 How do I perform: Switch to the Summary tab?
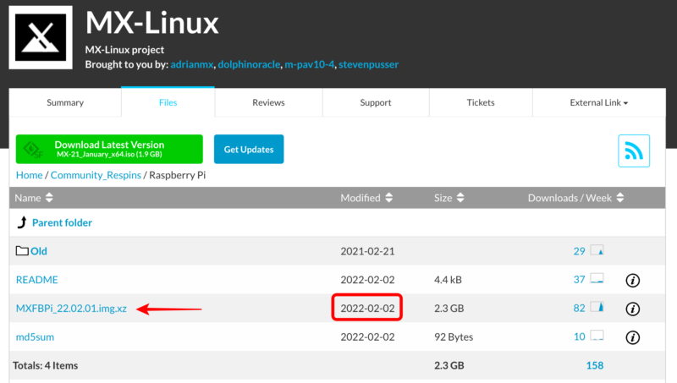65,102
